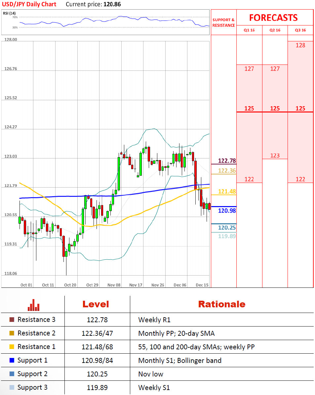The image size is (315, 395).
Task: Click the Oct 20 date axis label
Action: [x=70, y=285]
